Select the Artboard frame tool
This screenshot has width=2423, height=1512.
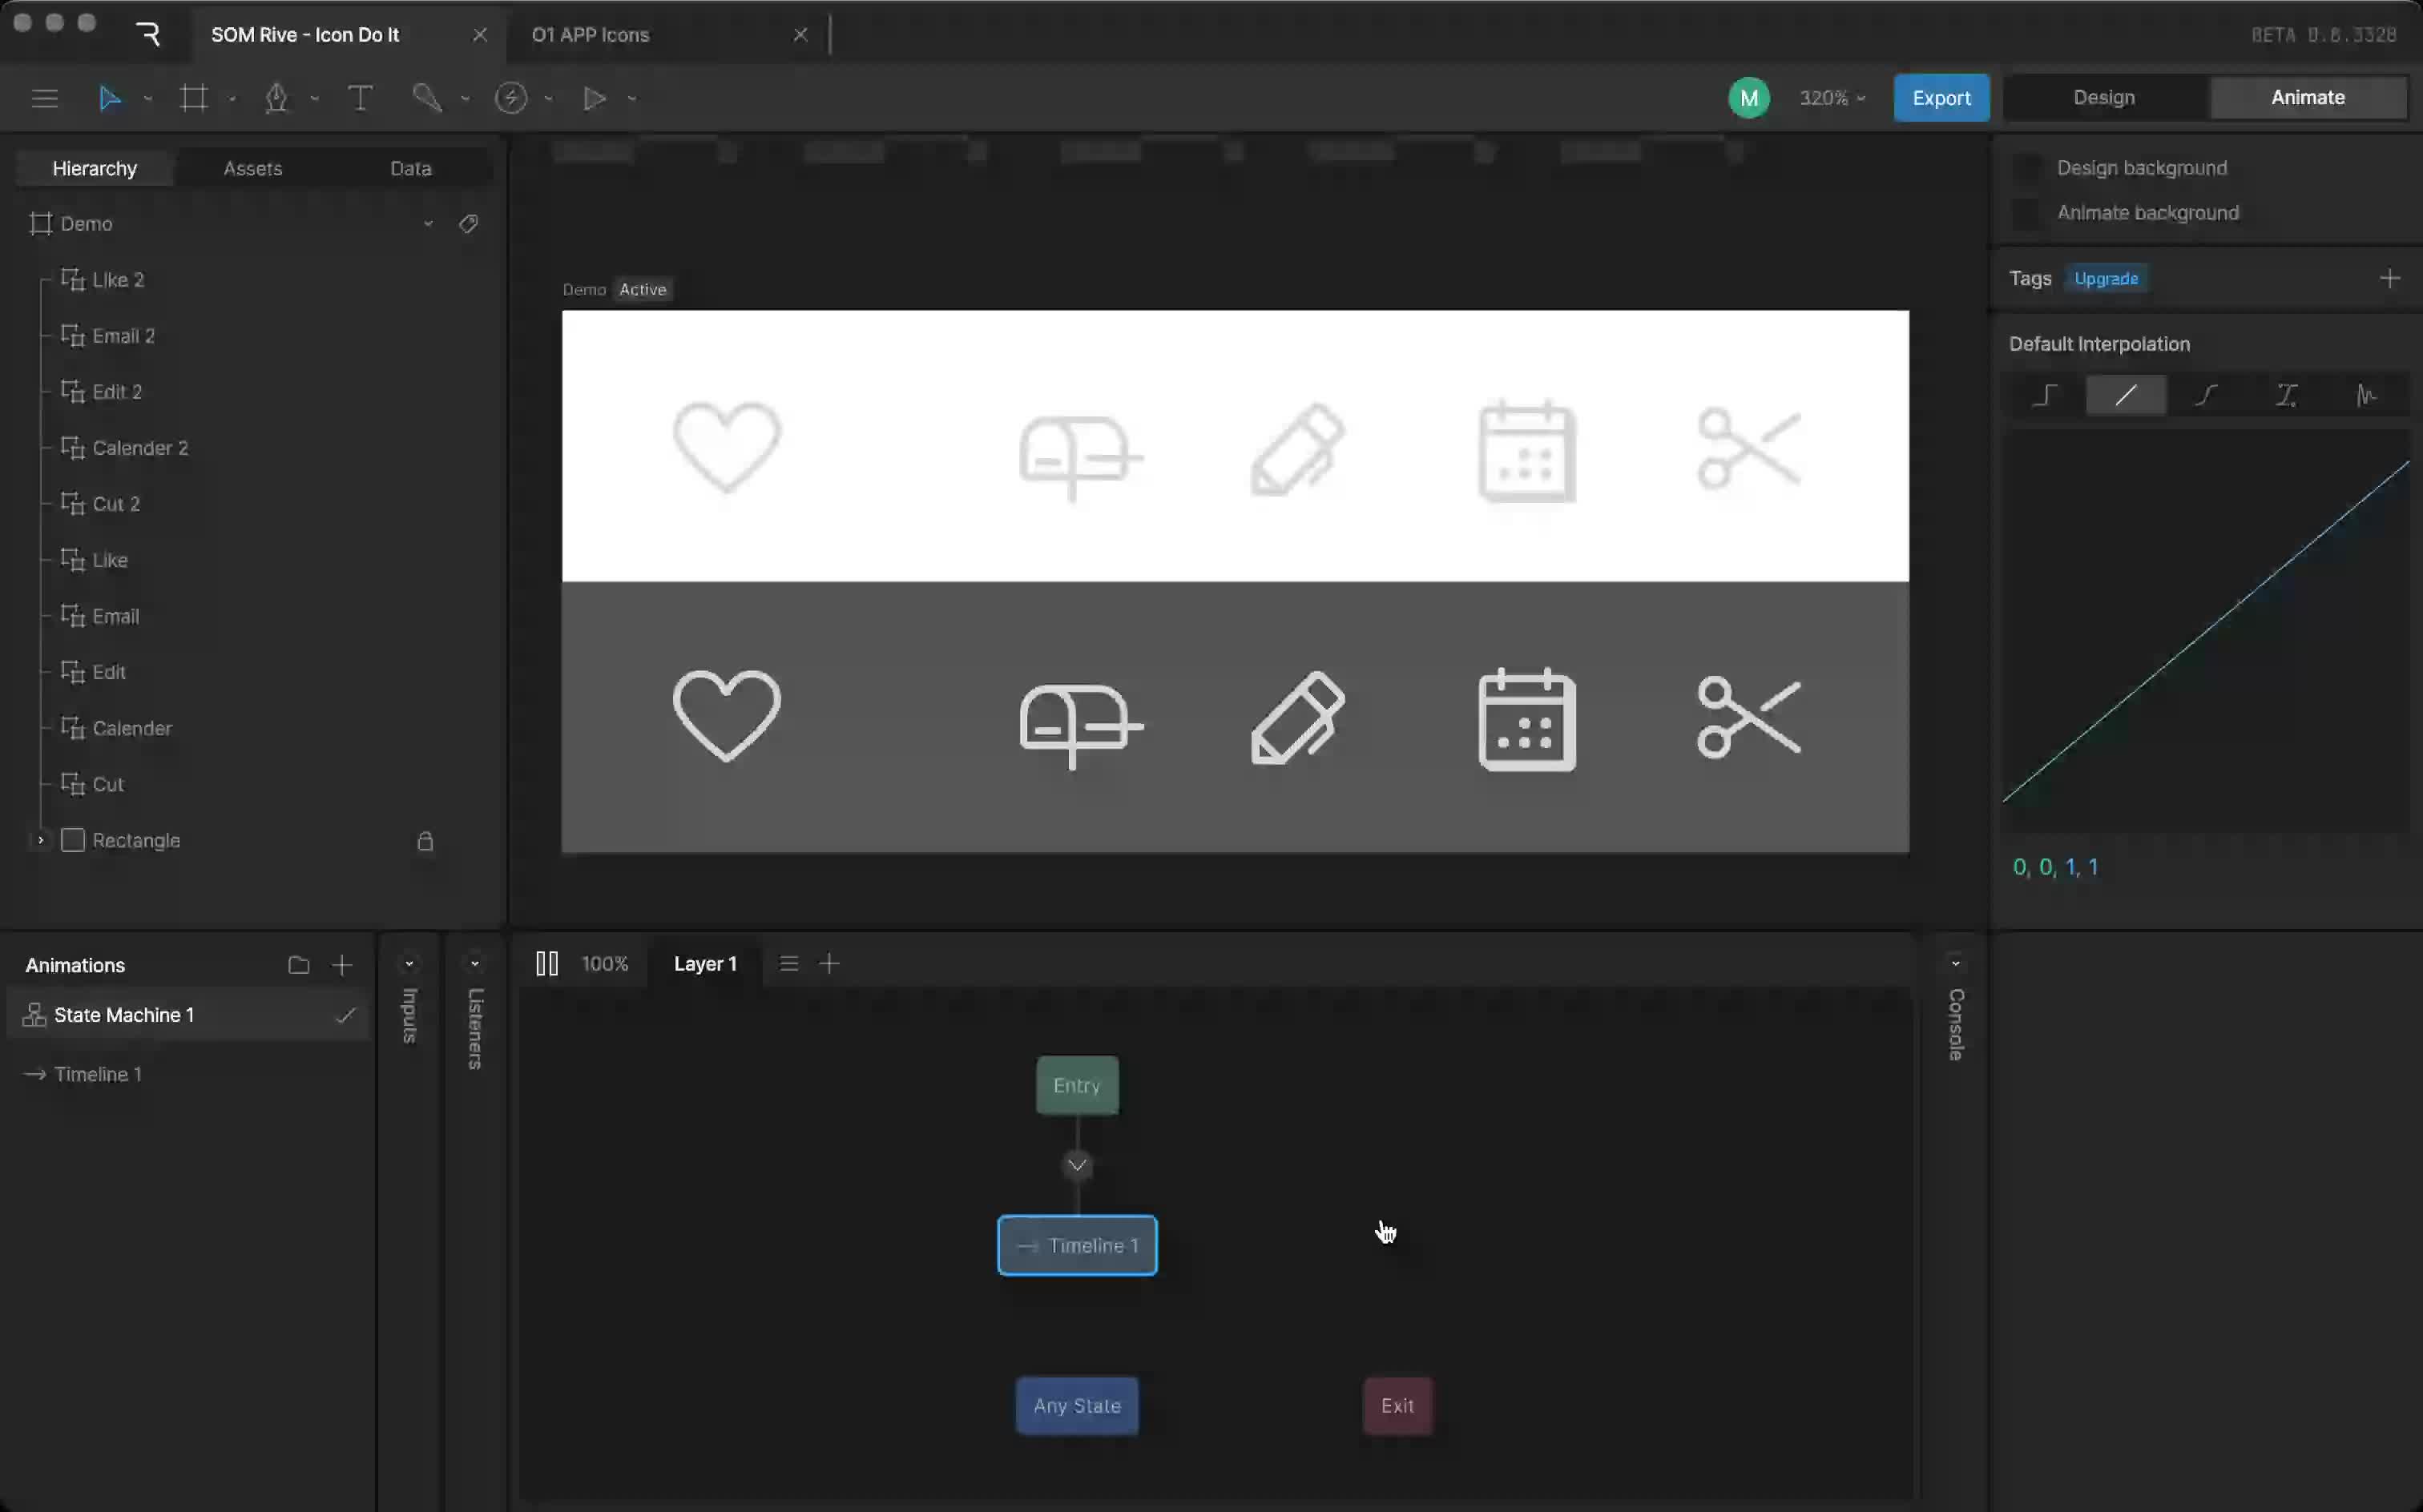point(193,98)
